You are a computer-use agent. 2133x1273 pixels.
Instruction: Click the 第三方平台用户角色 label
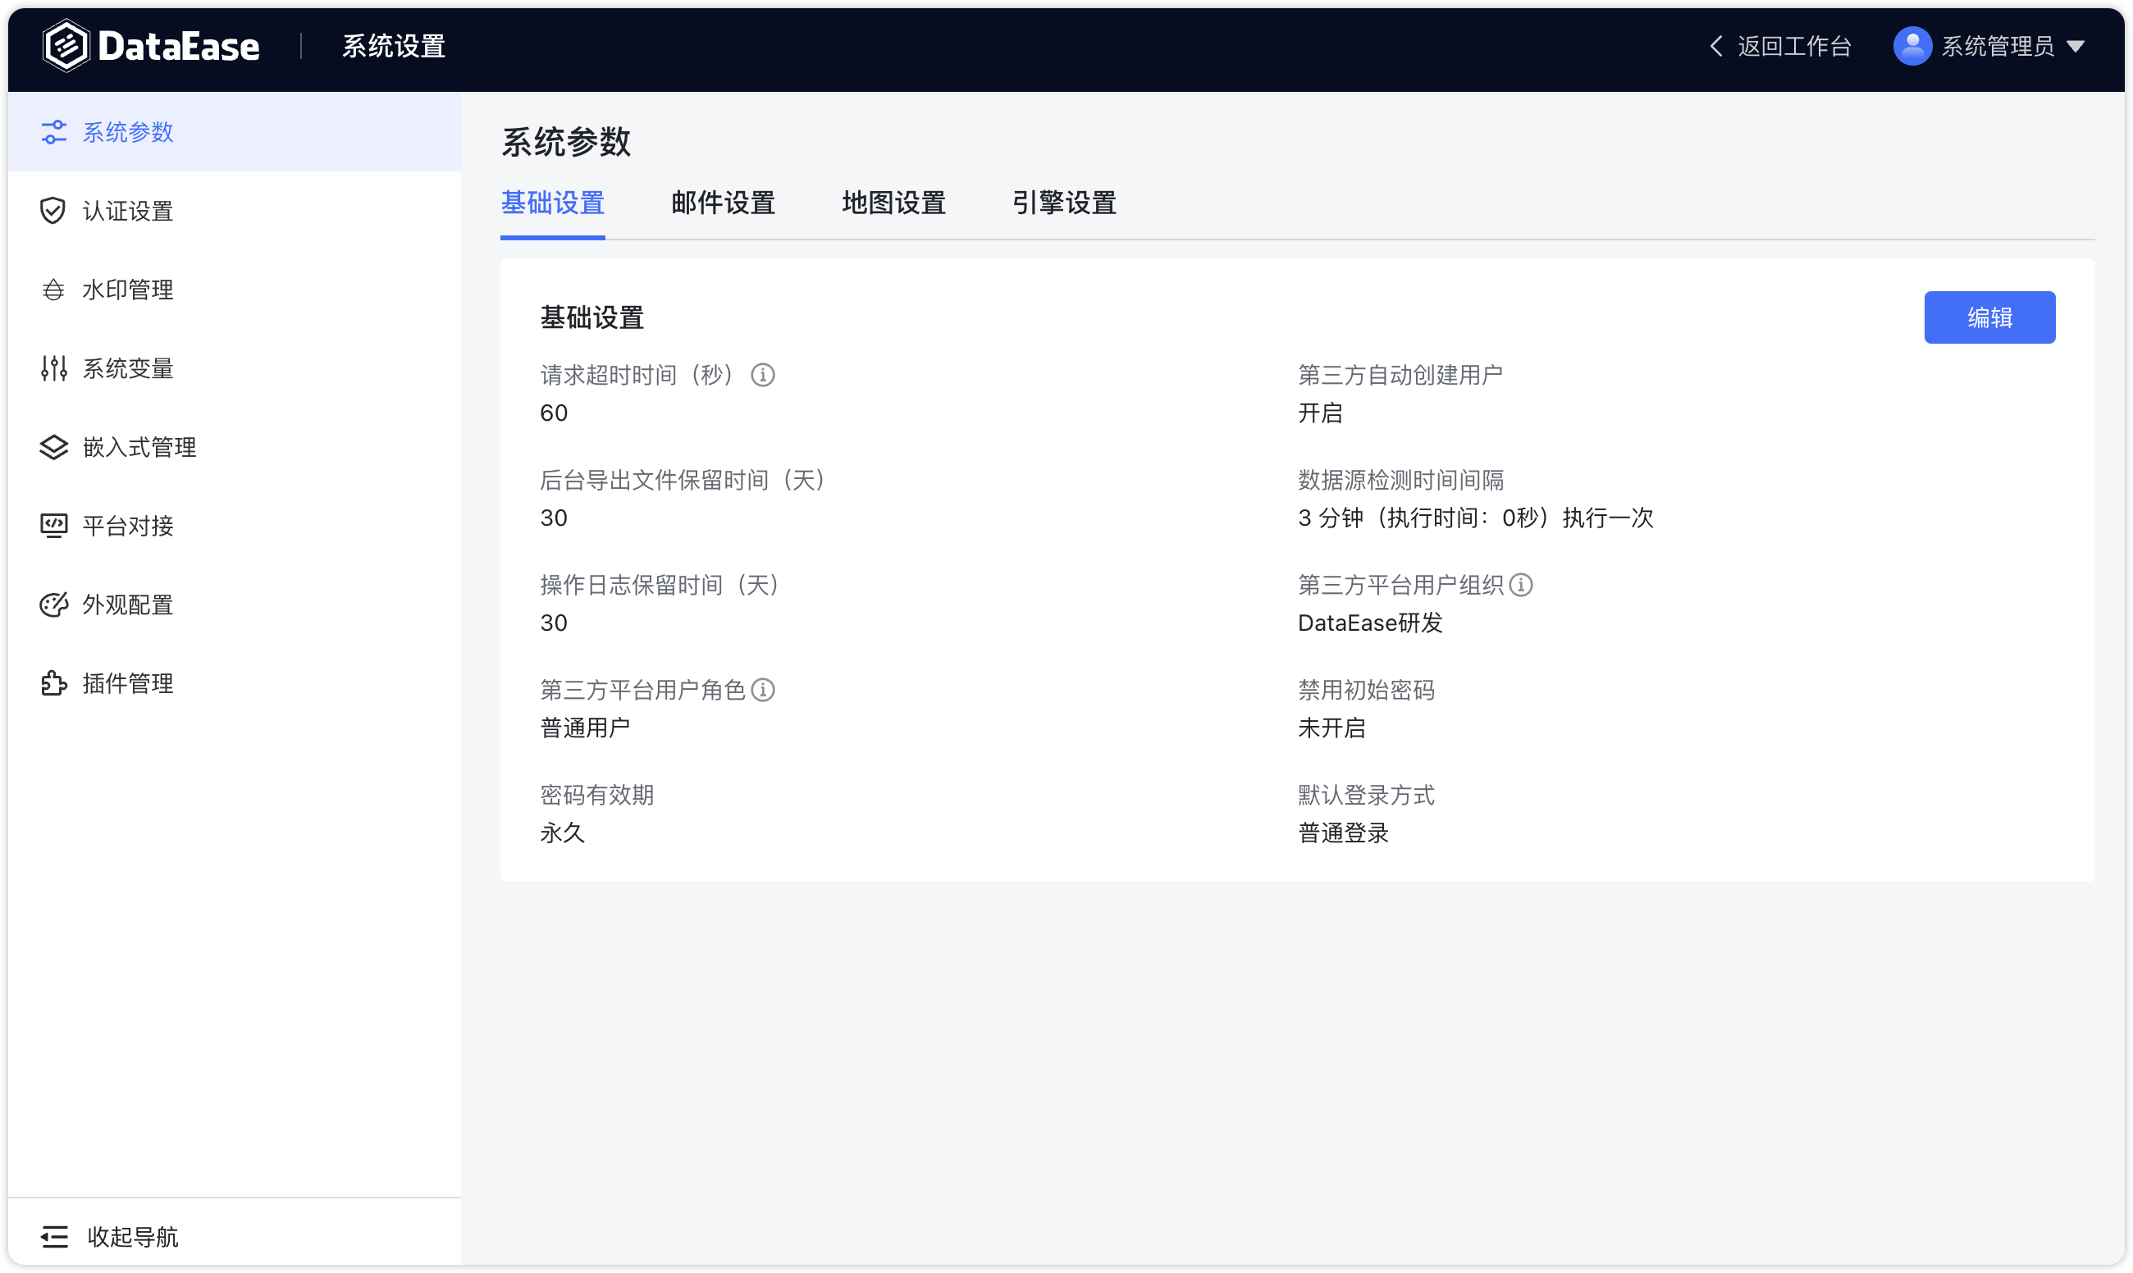642,690
